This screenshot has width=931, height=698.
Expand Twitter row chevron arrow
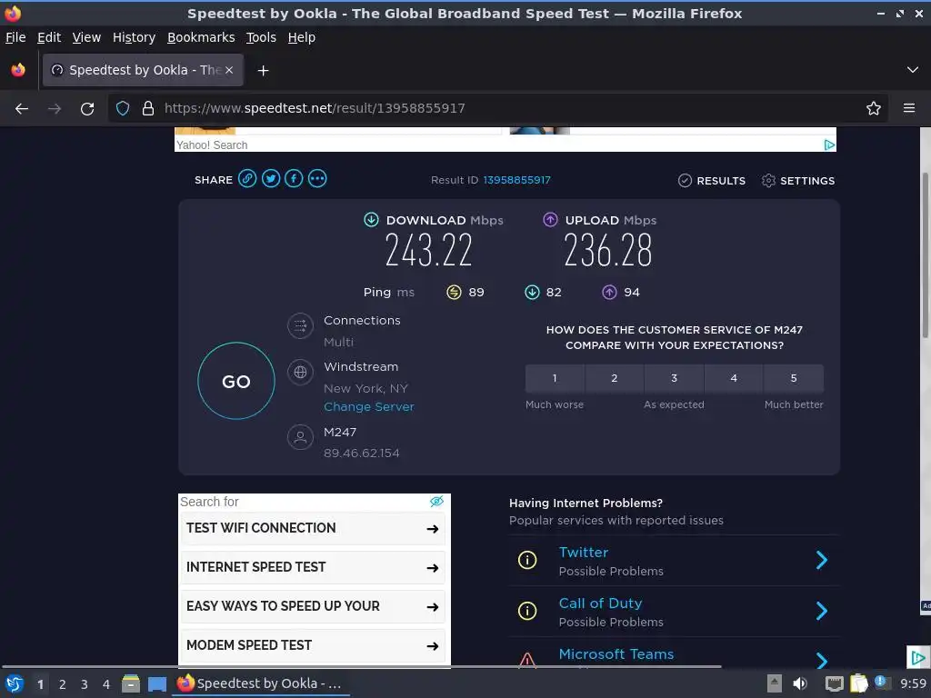click(822, 560)
